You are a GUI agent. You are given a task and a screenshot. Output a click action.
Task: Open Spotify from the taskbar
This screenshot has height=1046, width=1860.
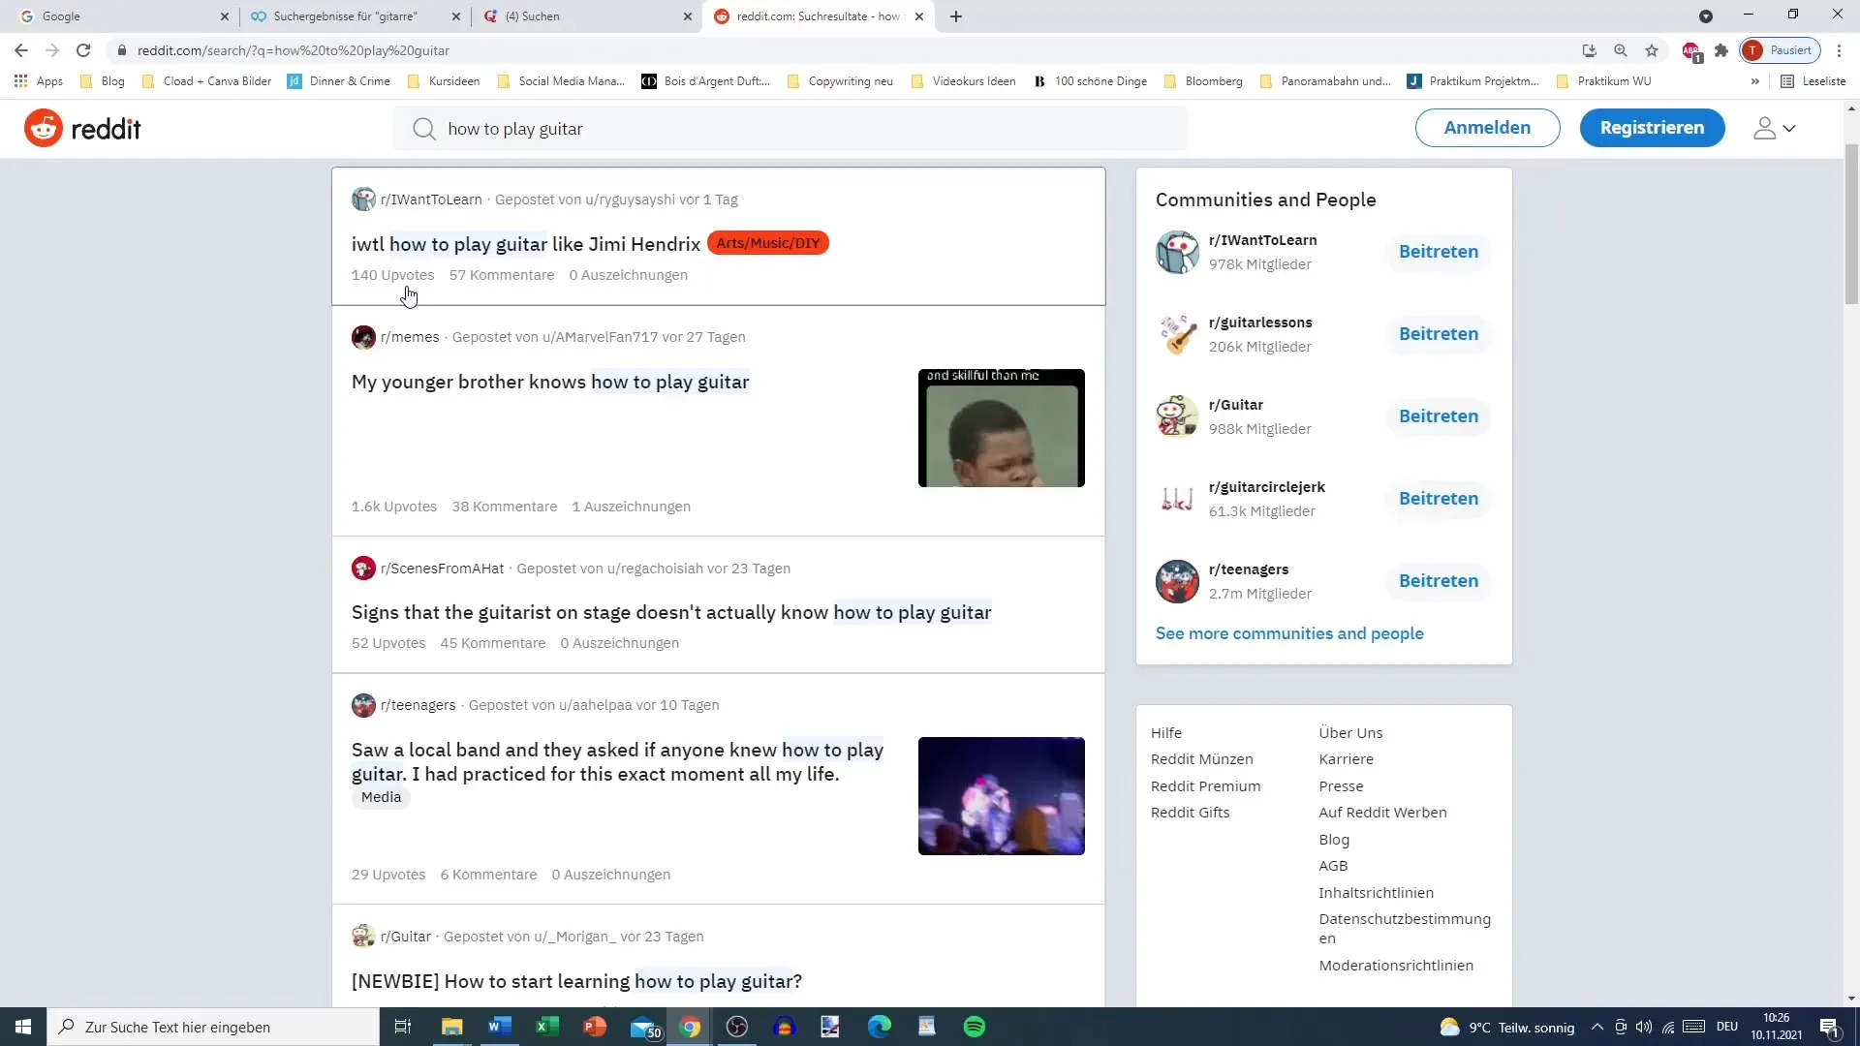pos(975,1027)
